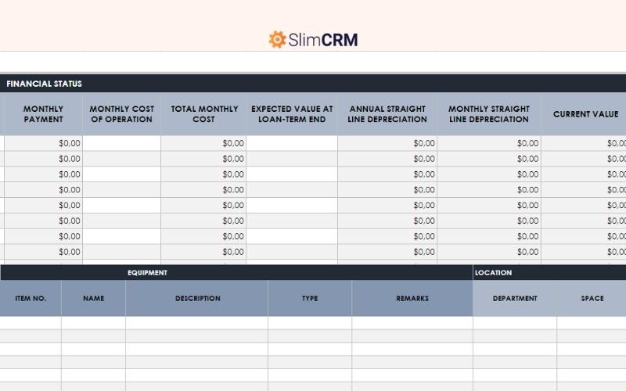
Task: Click the Location section header
Action: pos(493,273)
